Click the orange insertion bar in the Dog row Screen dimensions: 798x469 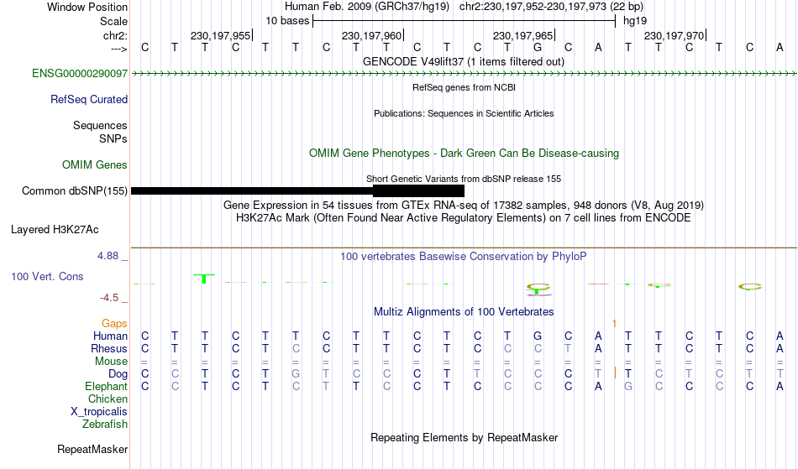[615, 373]
